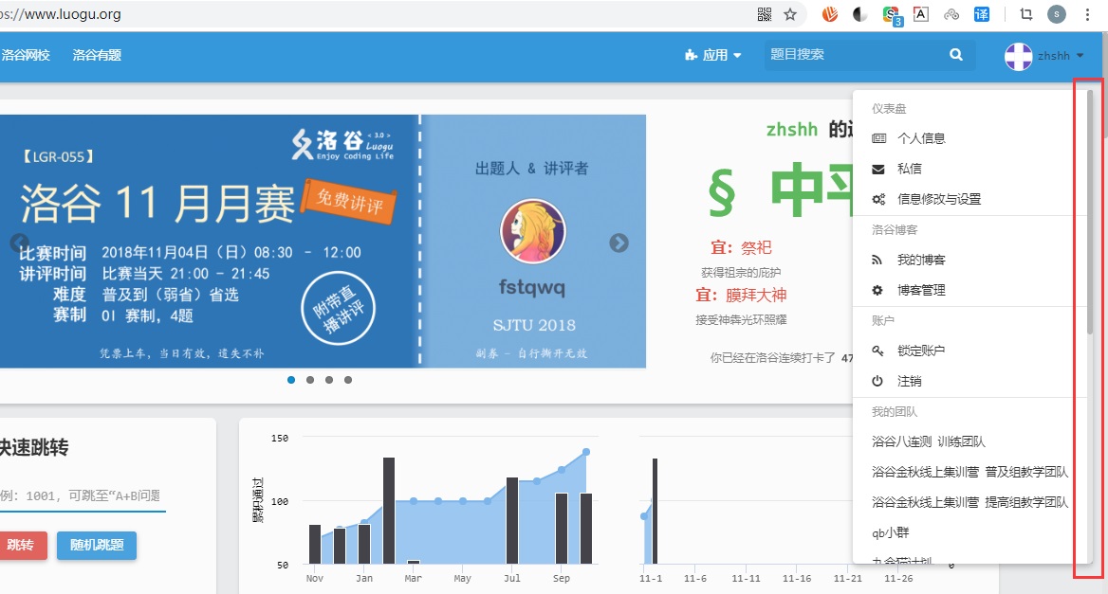Screen dimensions: 1108x594
Task: Open the blue translate extension
Action: pos(982,14)
